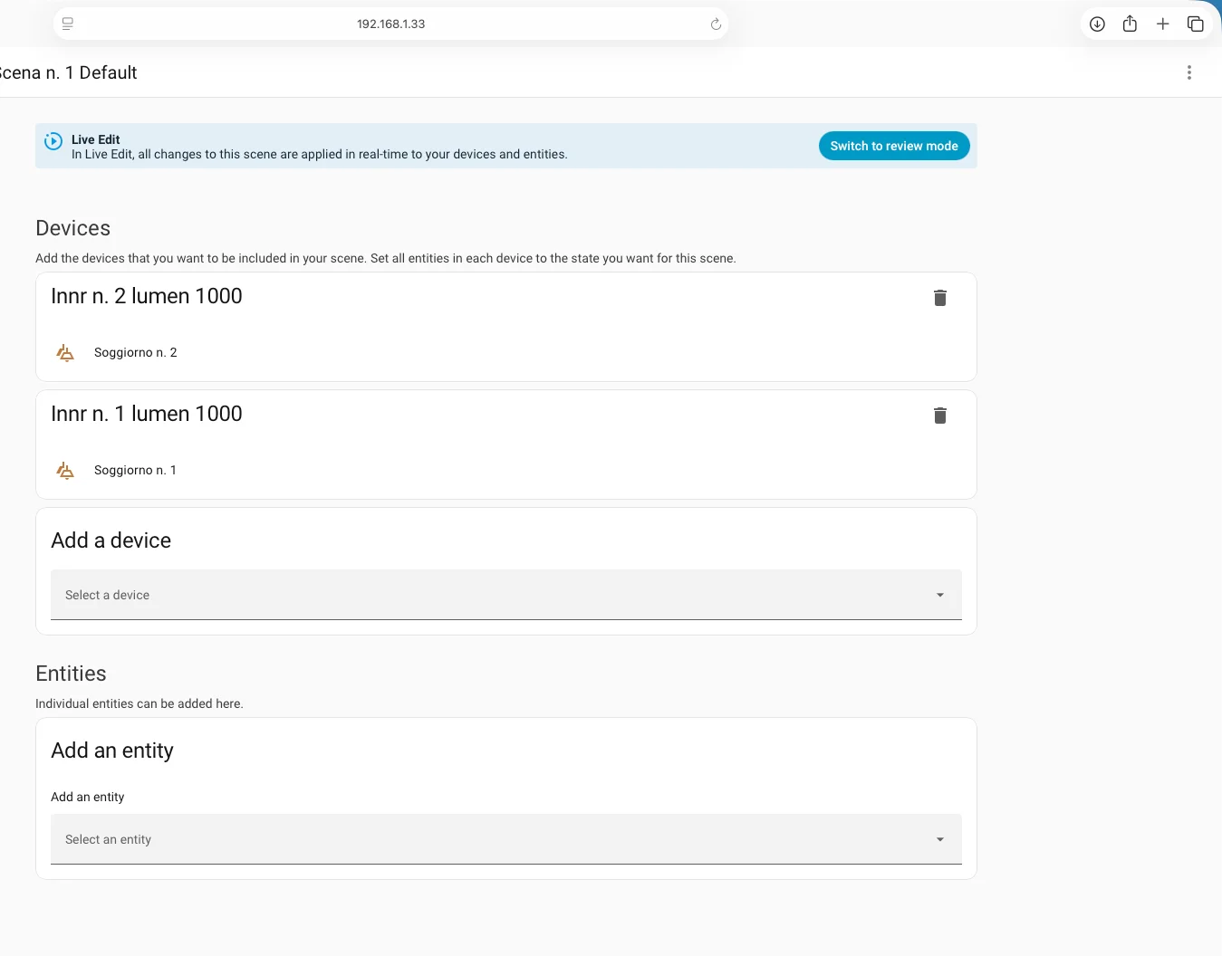Image resolution: width=1222 pixels, height=956 pixels.
Task: Click the Innr n. 1 lumen 1000 title
Action: [147, 414]
